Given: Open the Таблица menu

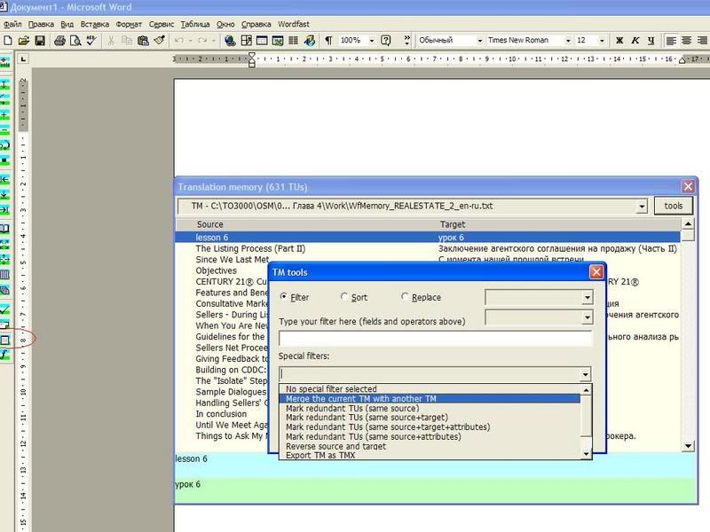Looking at the screenshot, I should coord(195,24).
